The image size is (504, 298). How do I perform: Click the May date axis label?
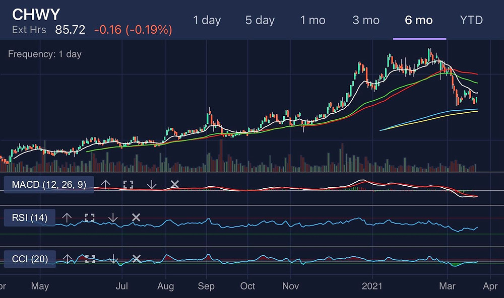coord(40,286)
